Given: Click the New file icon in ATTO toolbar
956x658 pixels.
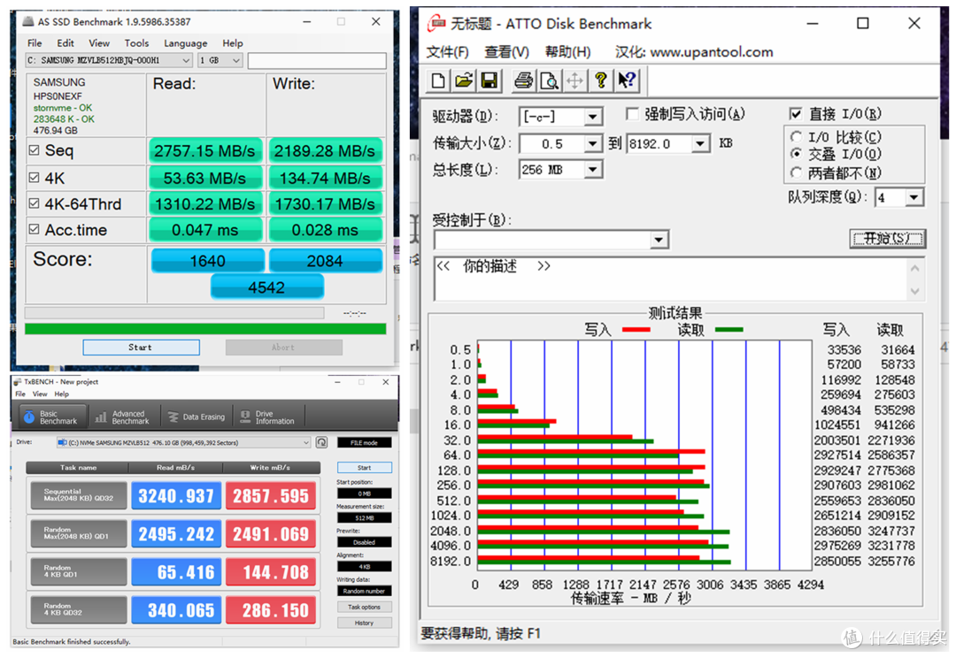Looking at the screenshot, I should tap(438, 80).
